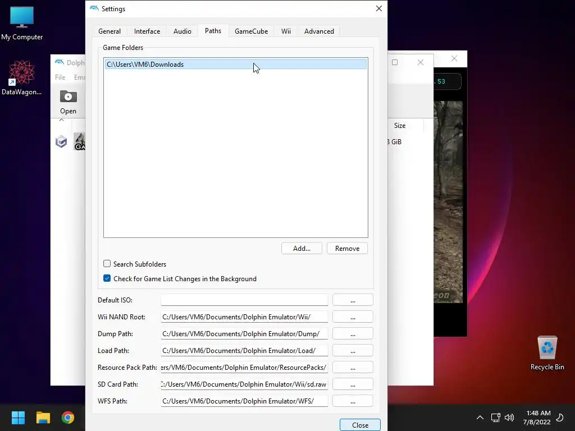The height and width of the screenshot is (431, 575).
Task: Switch to the GameCube tab
Action: click(x=251, y=31)
